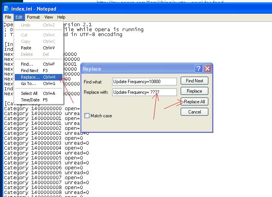
Task: Click the Replace All button
Action: click(194, 102)
